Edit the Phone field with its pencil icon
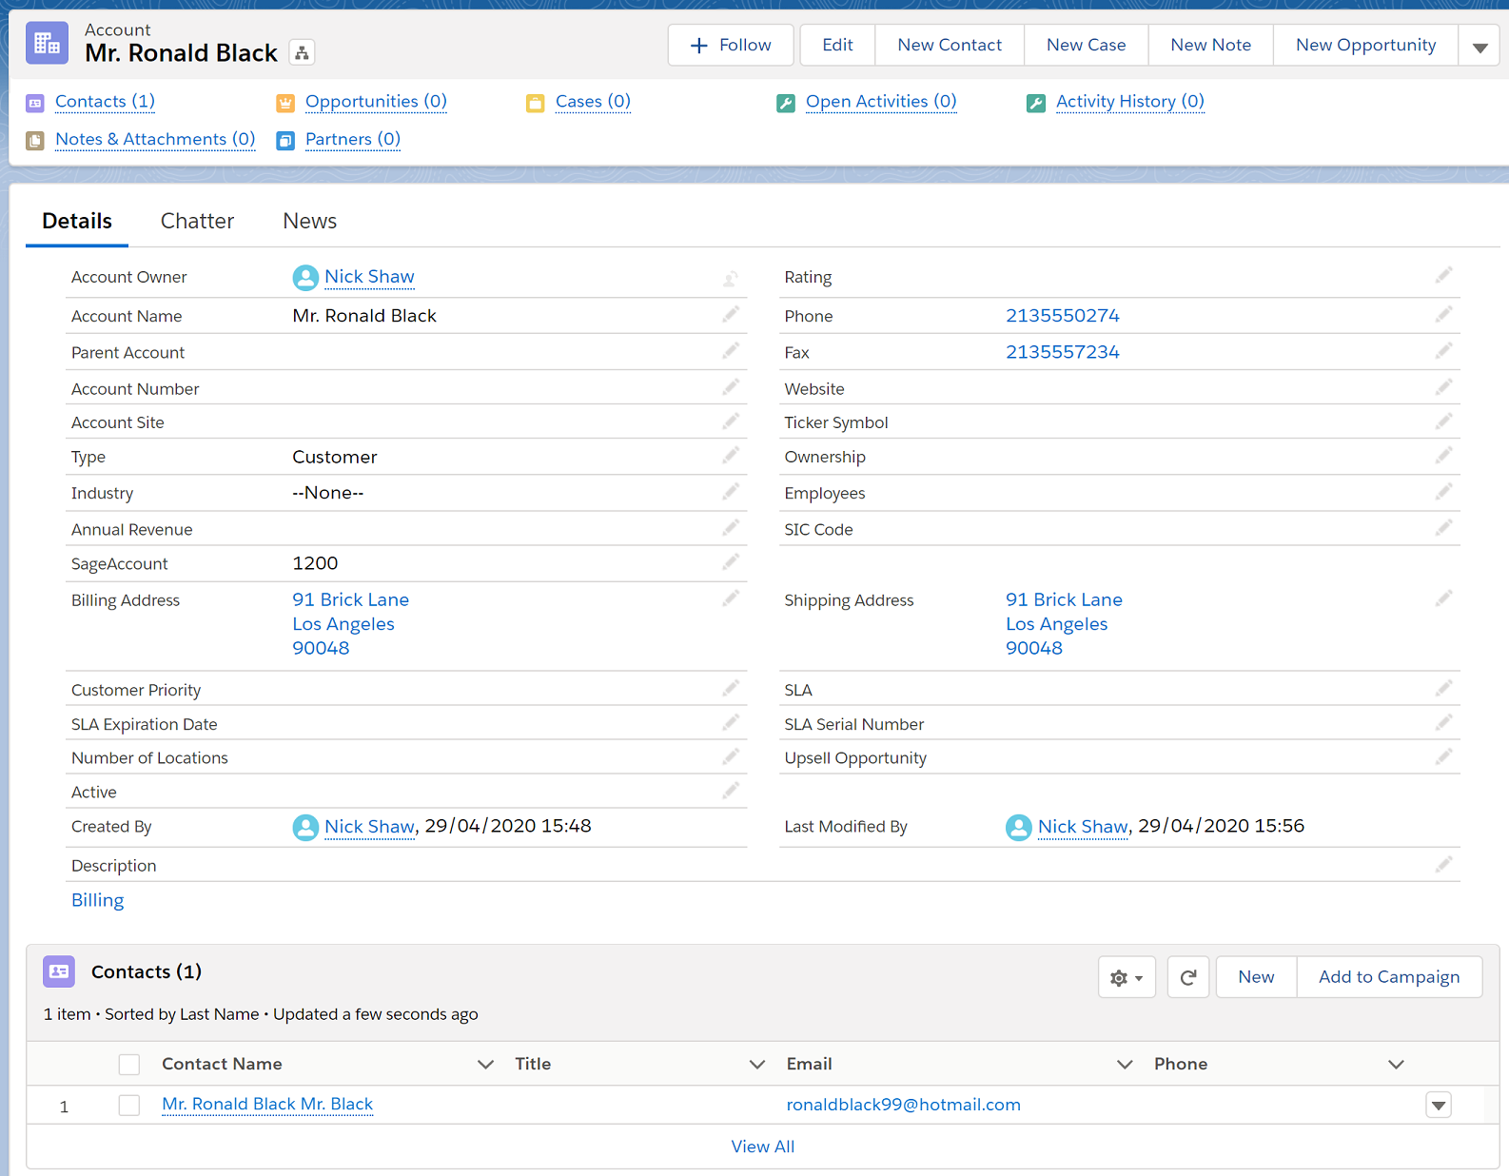 coord(1443,315)
